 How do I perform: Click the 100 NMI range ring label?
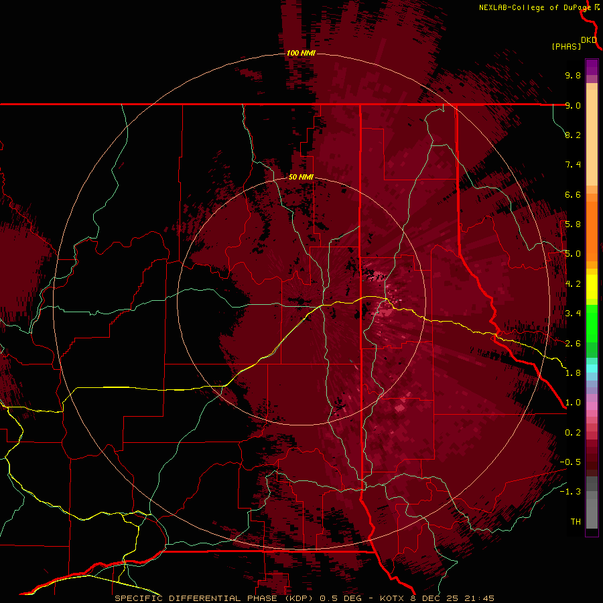click(x=301, y=53)
